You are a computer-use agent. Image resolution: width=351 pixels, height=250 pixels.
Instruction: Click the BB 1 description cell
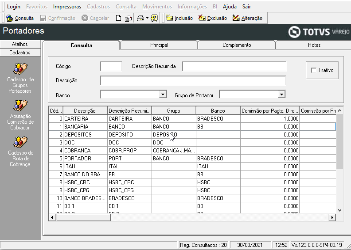coord(85,206)
